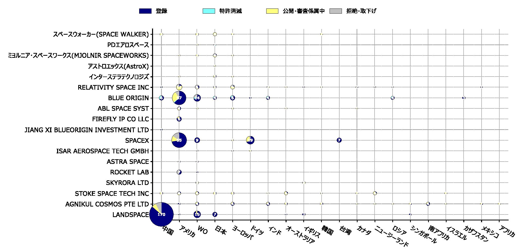
Task: Click the 韓国 axis label
Action: tap(327, 230)
